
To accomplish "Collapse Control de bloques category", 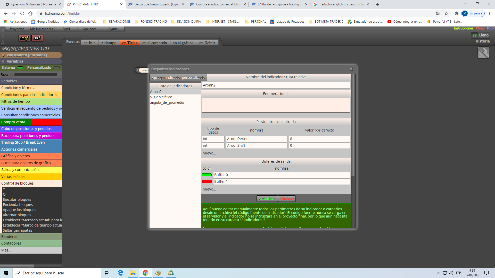I will click(x=31, y=183).
